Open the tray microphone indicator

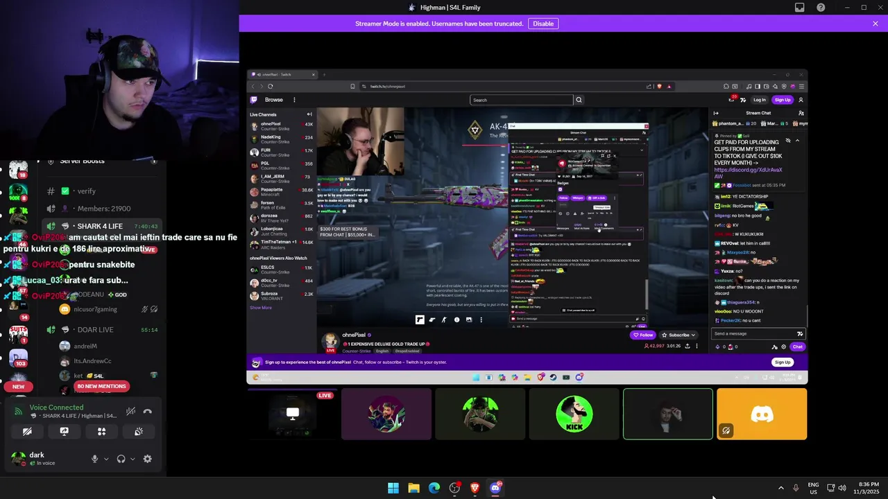coord(796,488)
